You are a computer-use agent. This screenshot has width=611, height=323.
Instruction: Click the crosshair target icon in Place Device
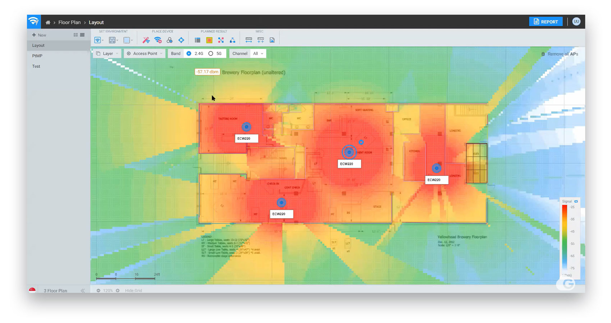pyautogui.click(x=181, y=40)
